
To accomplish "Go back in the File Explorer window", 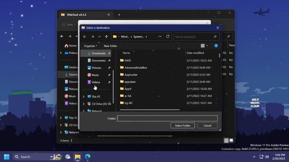I will 62,36.
